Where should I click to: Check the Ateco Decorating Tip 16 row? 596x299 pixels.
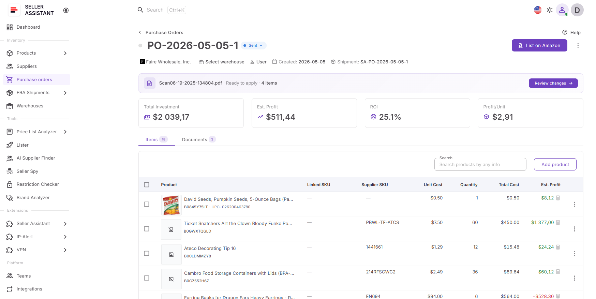coord(147,254)
